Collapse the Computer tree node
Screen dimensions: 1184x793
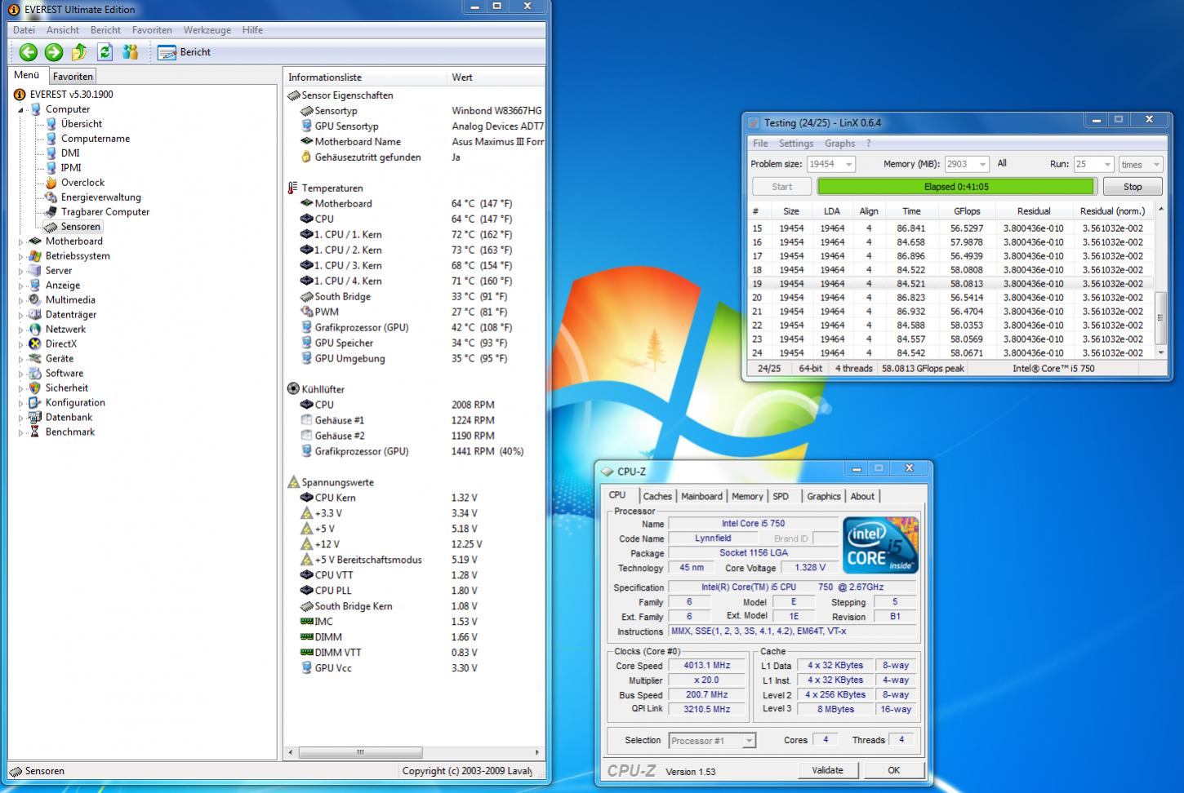[21, 109]
